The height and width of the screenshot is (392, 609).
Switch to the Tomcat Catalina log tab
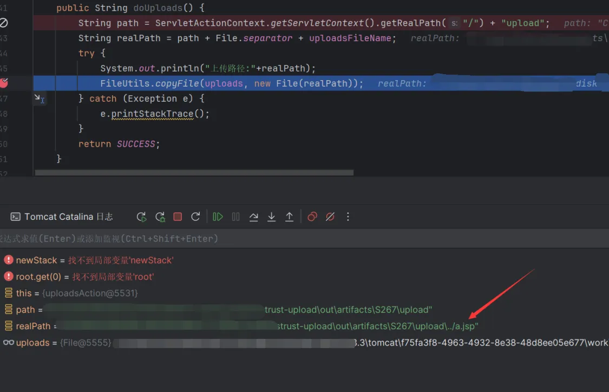tap(62, 217)
